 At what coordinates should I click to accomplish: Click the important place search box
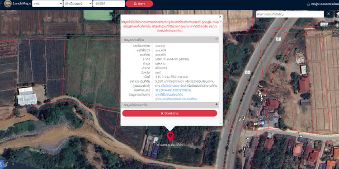(x=290, y=14)
